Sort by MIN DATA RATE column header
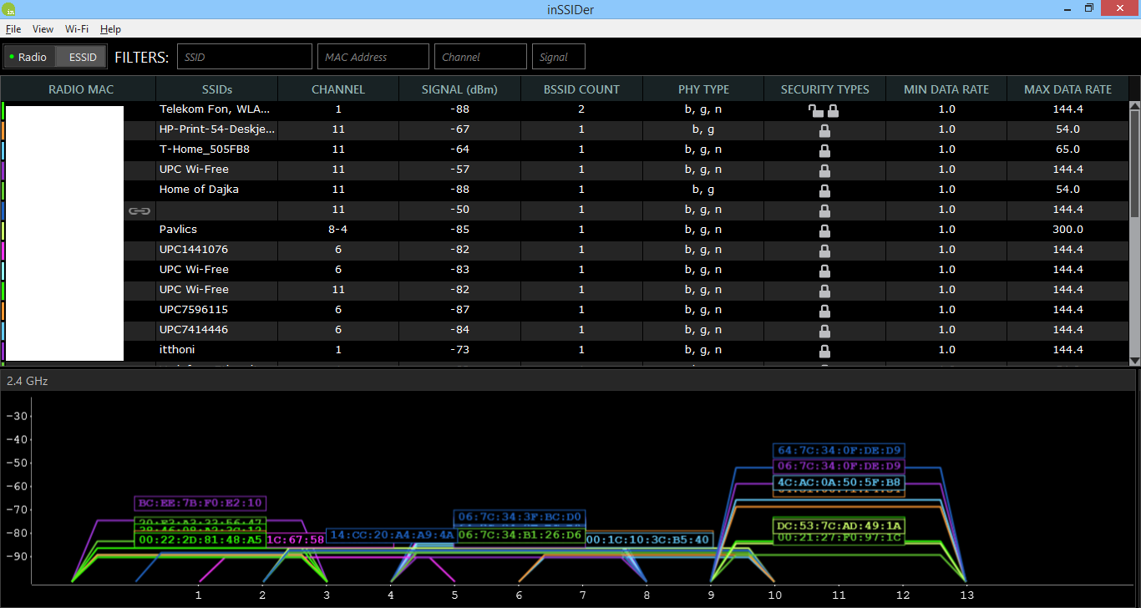The image size is (1141, 608). (x=946, y=89)
